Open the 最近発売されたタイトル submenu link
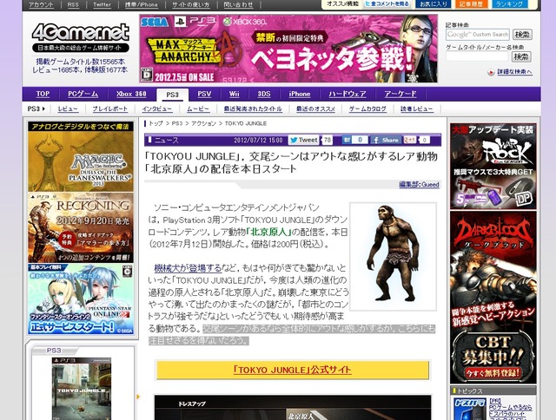 253,108
